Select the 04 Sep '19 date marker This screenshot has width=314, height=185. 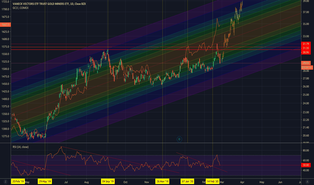coord(108,182)
